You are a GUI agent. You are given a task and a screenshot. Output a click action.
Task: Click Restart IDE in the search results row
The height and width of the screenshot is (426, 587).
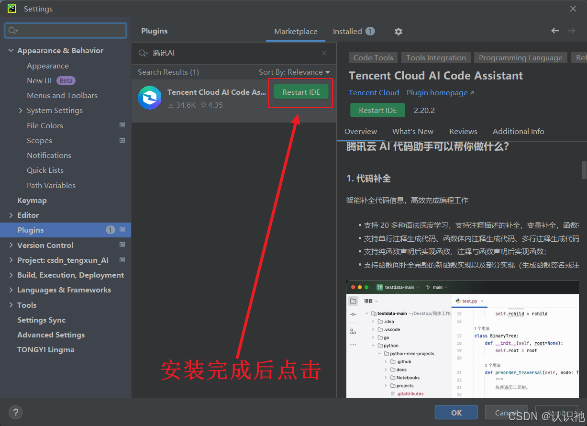[301, 92]
